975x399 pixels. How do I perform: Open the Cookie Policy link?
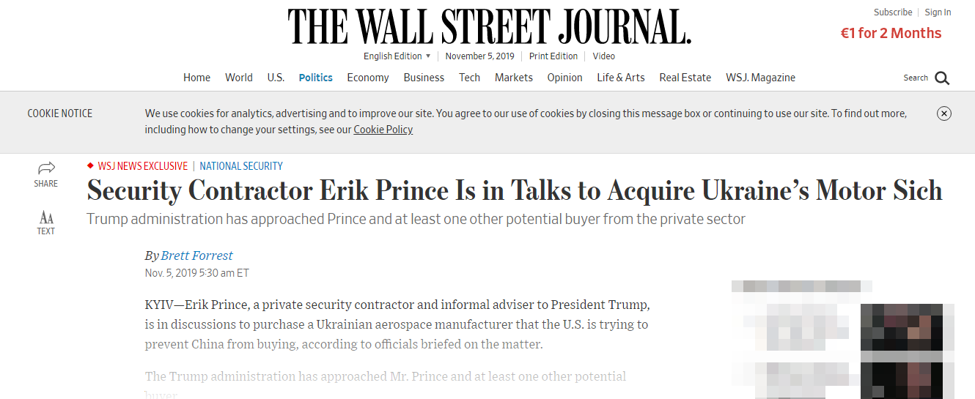383,130
